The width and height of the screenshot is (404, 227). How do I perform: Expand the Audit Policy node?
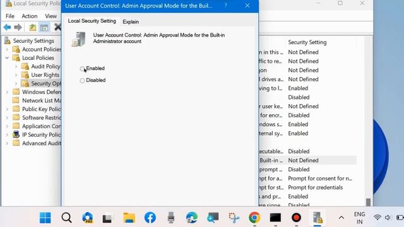pos(16,66)
